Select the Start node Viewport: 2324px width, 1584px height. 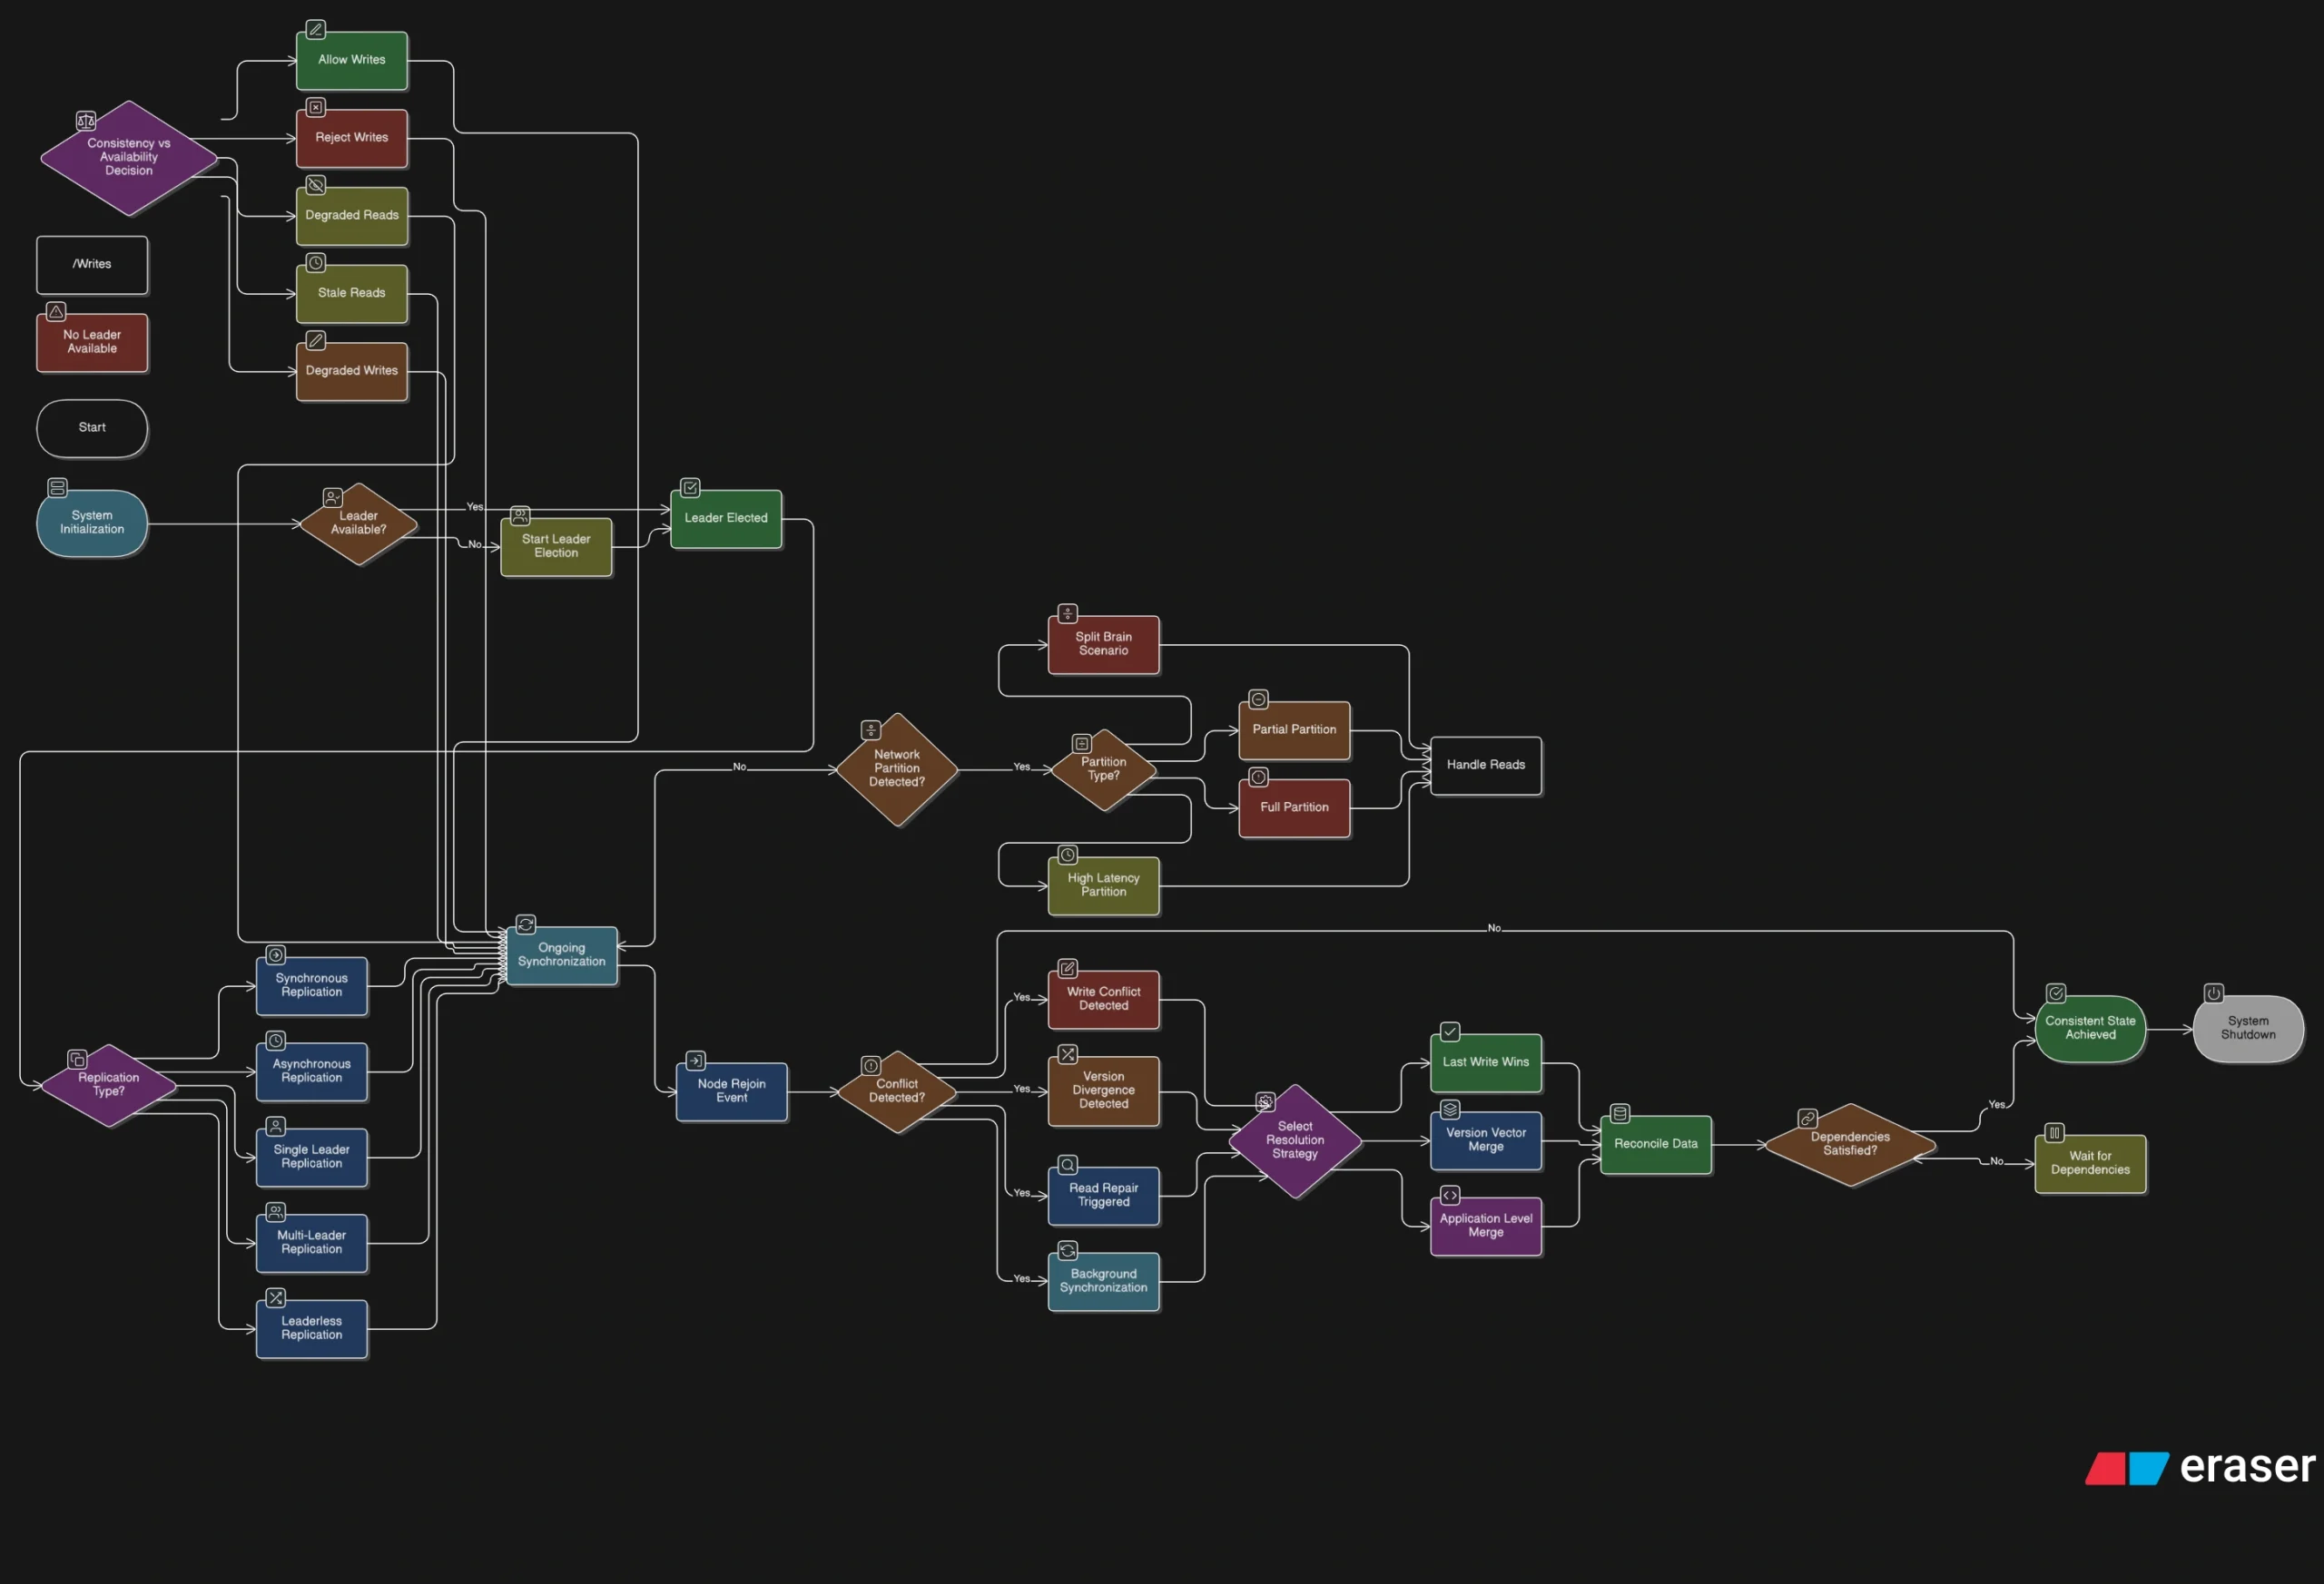(91, 427)
